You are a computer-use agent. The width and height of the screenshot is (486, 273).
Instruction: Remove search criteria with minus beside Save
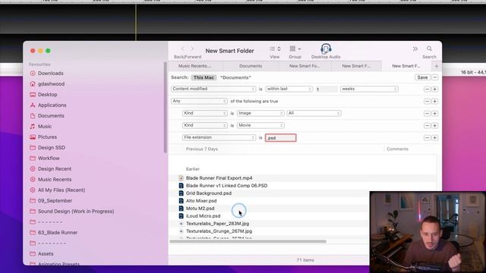pyautogui.click(x=435, y=77)
